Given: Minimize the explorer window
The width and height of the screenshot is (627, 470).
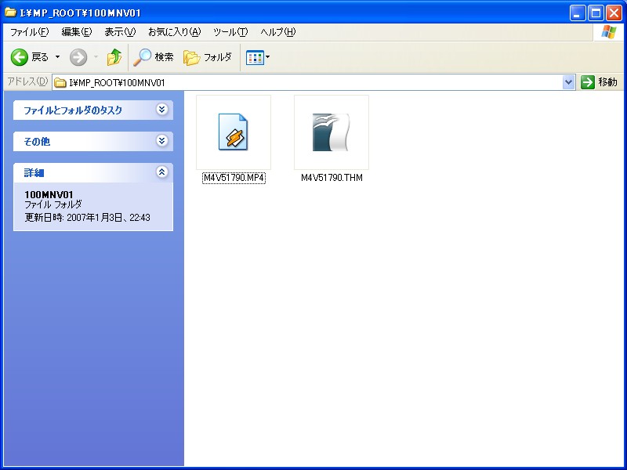Looking at the screenshot, I should click(x=577, y=13).
